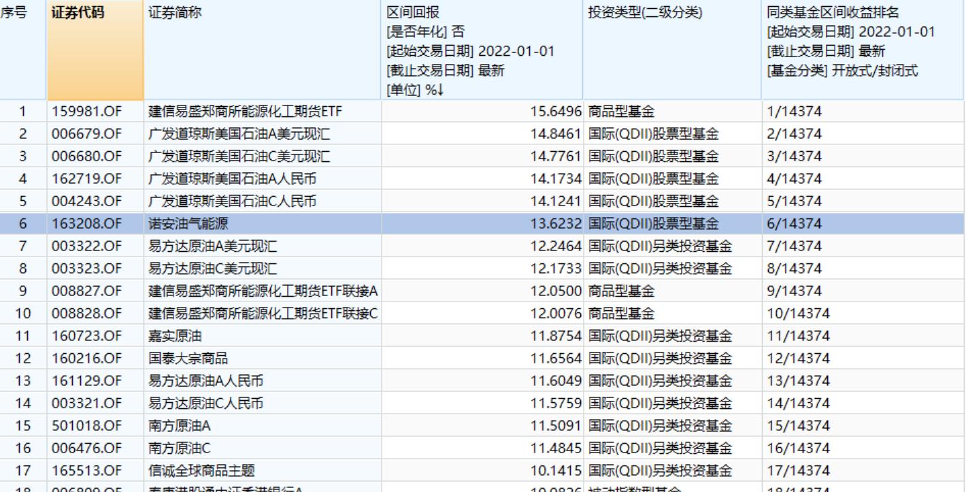
Task: Click 商品型基金 type in row 10
Action: tap(621, 314)
